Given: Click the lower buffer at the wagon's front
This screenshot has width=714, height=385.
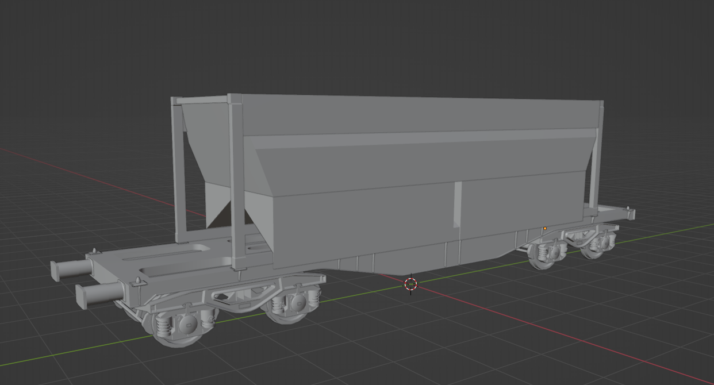Looking at the screenshot, I should click(99, 294).
